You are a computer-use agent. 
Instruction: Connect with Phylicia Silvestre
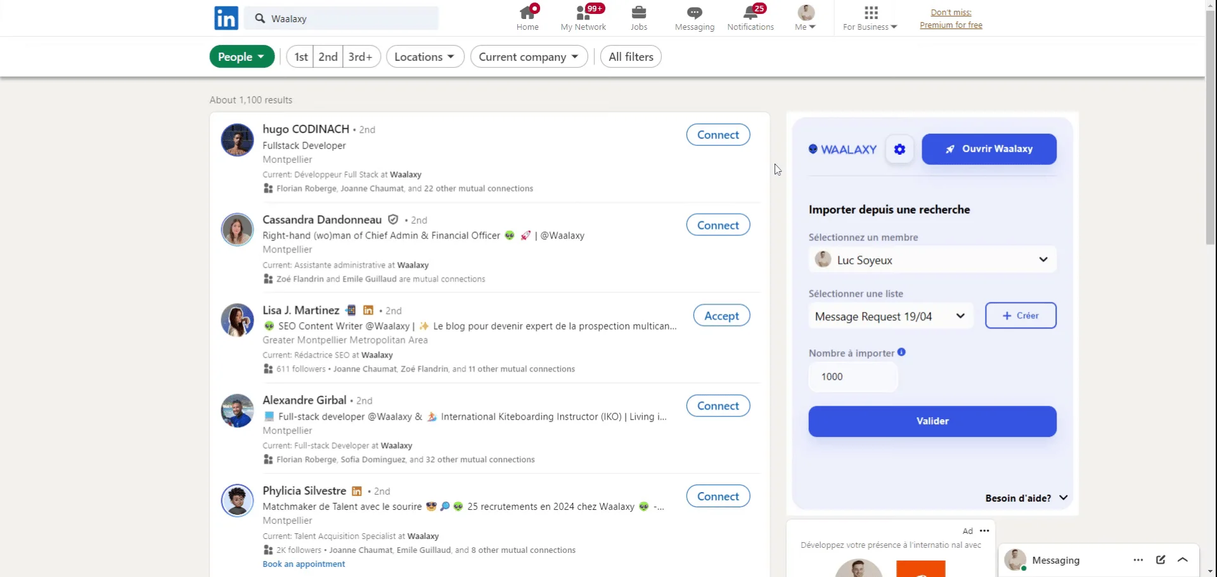coord(718,496)
